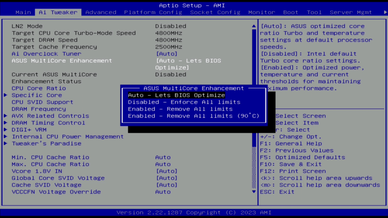The width and height of the screenshot is (388, 218).
Task: Switch to the Main tab
Action: [23, 12]
